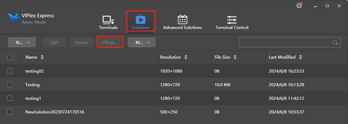Sort by Last Modified using sort arrows
Image resolution: width=348 pixels, height=124 pixels.
click(300, 57)
